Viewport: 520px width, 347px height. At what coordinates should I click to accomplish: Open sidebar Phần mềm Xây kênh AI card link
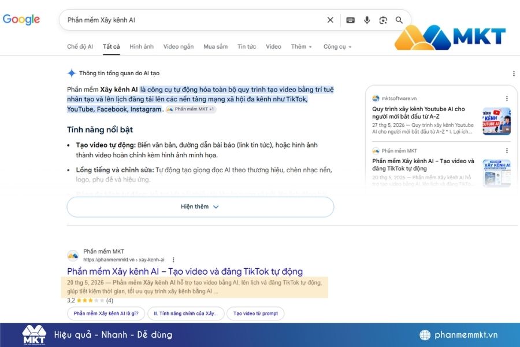pyautogui.click(x=423, y=165)
